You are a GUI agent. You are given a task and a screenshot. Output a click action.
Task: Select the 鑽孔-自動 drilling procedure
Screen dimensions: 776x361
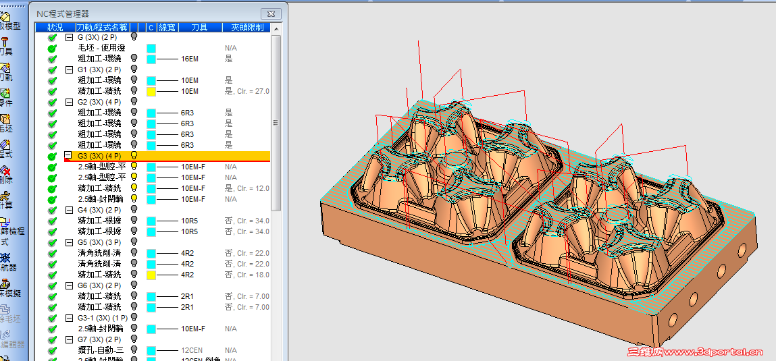coord(99,350)
